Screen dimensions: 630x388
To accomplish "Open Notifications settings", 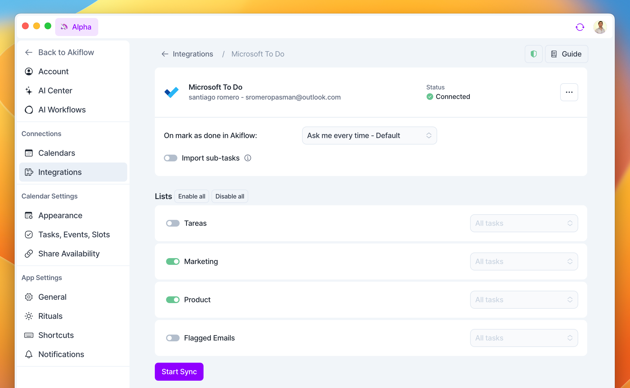I will (73, 354).
